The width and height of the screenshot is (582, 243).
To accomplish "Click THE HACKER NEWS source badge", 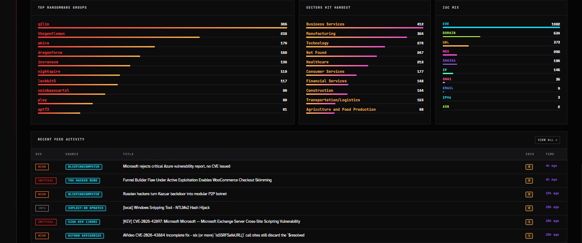I will coord(83,181).
